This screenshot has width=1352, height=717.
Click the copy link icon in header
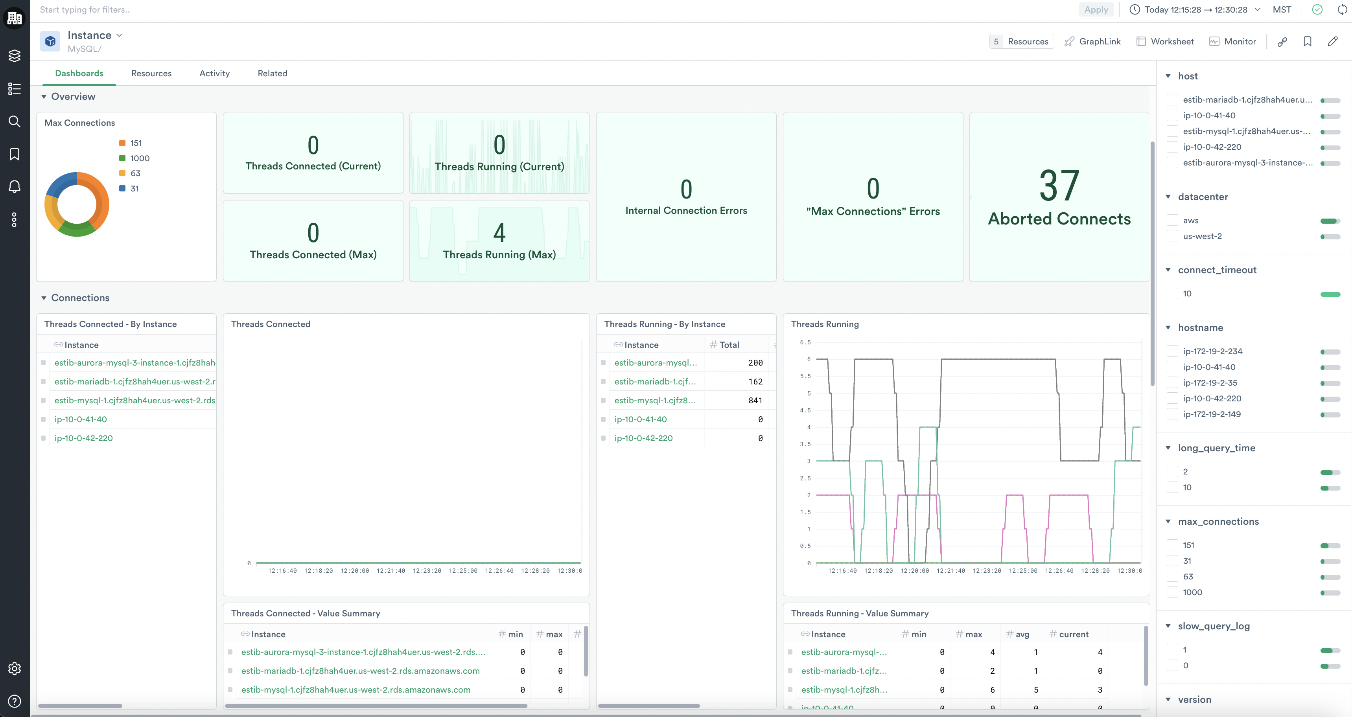1282,41
